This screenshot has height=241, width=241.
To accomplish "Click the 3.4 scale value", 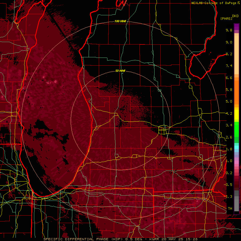I will [x=229, y=125].
